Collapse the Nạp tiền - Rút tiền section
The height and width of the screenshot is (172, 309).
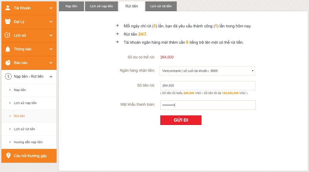tap(51, 76)
